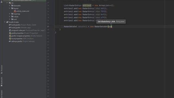Open build.gradle (Project: Radar_Chart)

(x=24, y=25)
